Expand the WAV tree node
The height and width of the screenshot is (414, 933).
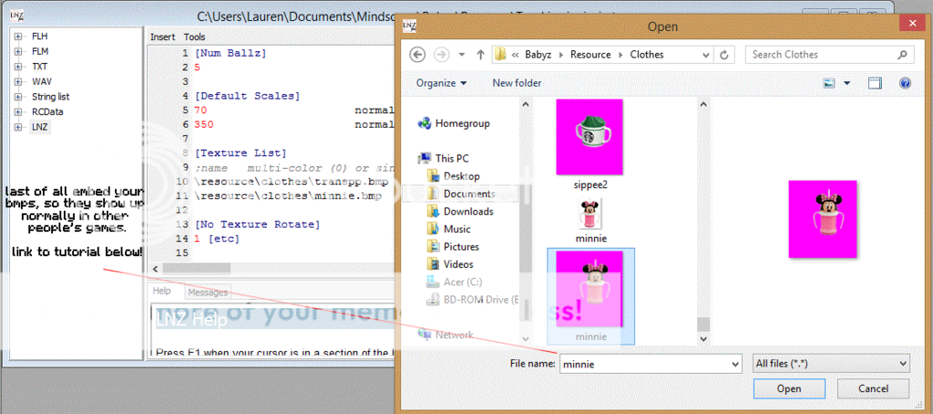click(18, 81)
